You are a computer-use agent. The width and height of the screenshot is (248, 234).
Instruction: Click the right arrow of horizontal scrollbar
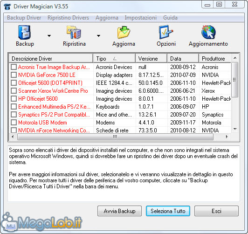tap(227, 137)
